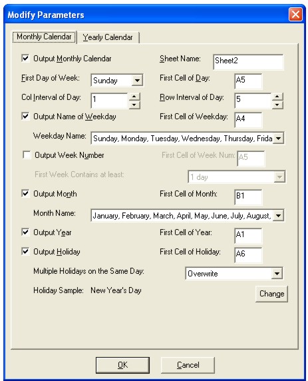
Task: Decrease Row Interval of Day value
Action: 277,105
